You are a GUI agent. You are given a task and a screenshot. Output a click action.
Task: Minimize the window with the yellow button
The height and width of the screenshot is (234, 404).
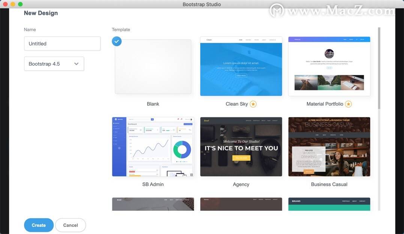coord(13,4)
